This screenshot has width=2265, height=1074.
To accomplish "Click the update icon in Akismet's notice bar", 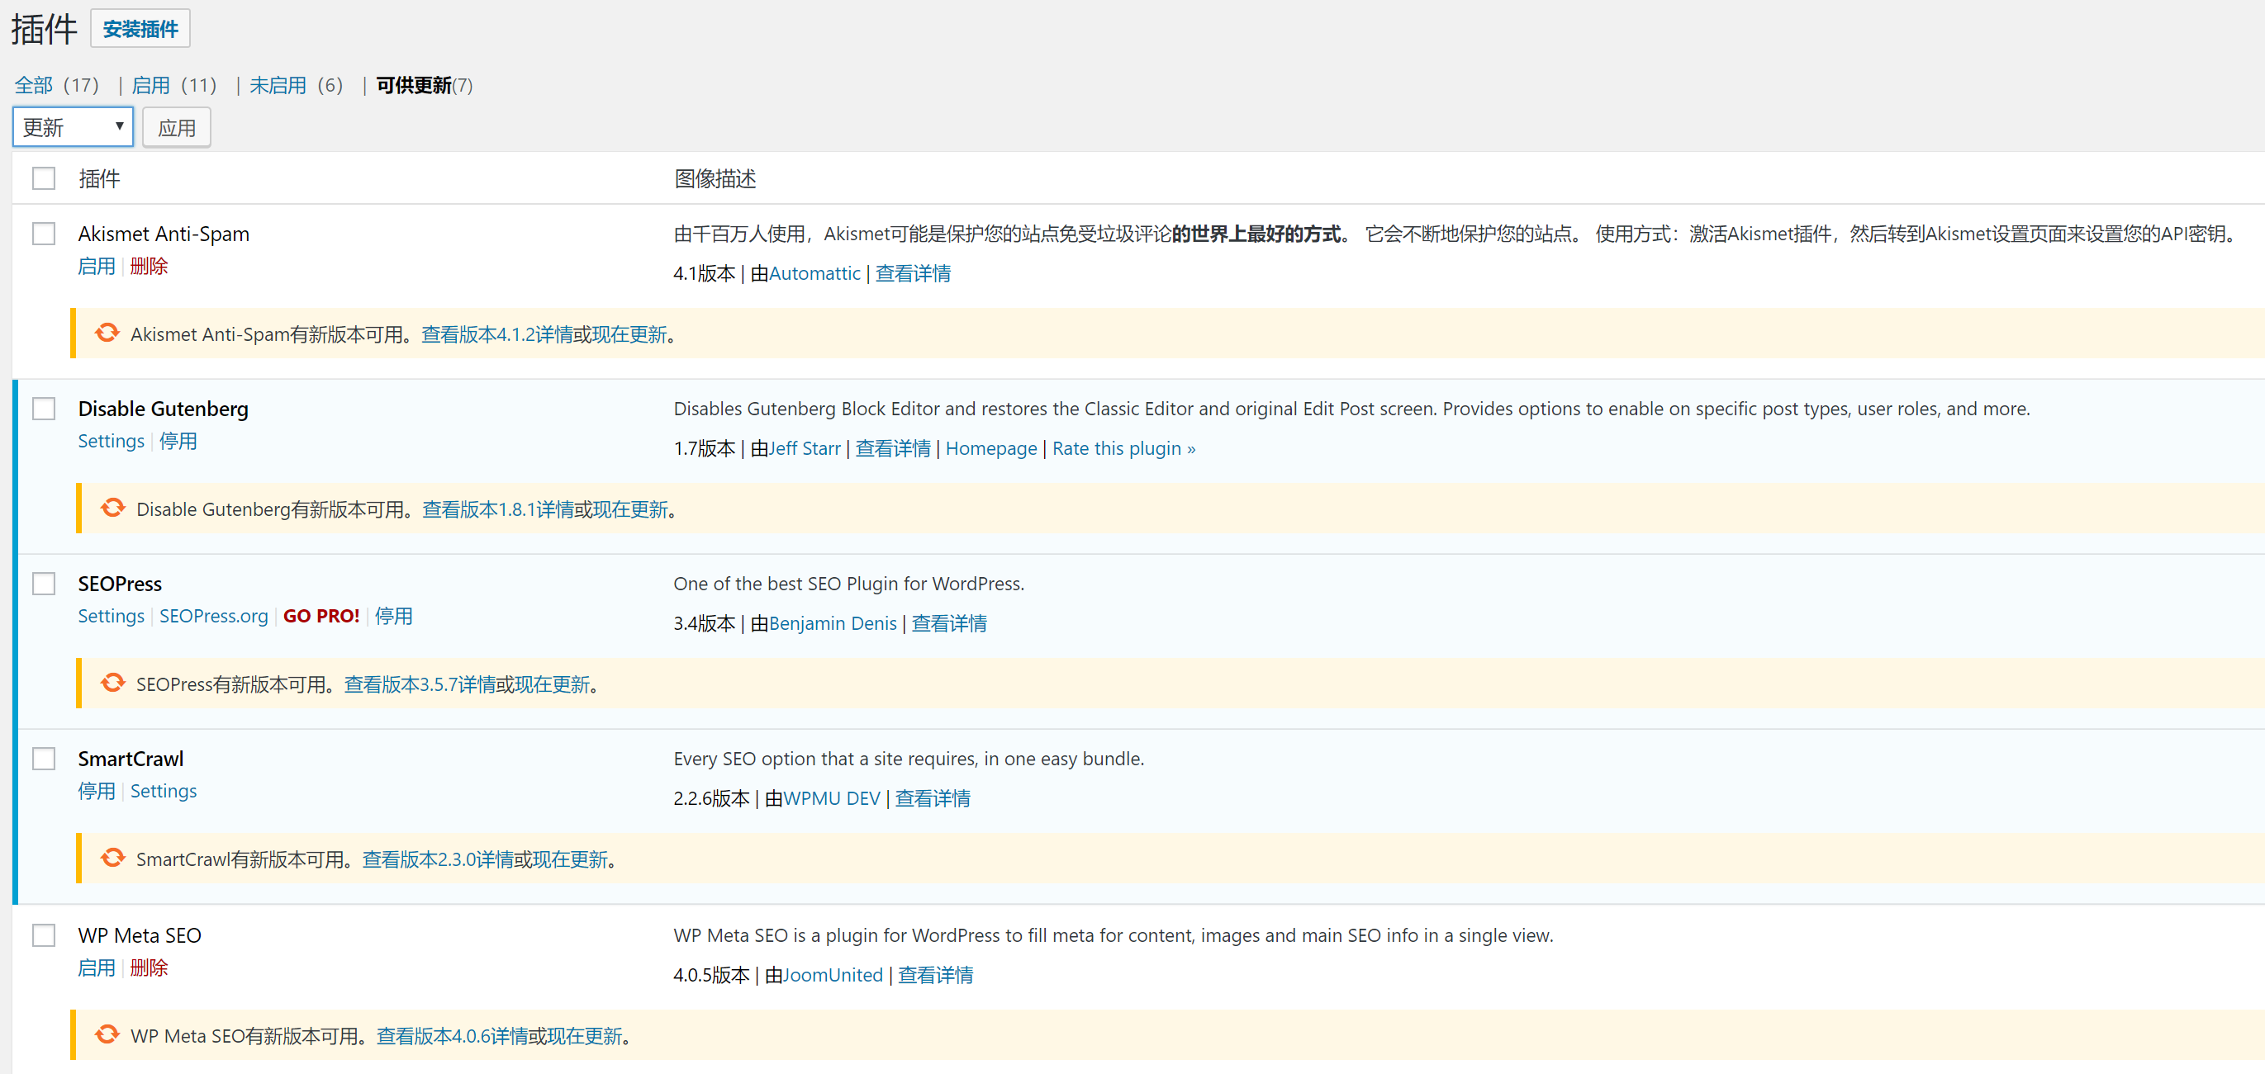I will (107, 334).
